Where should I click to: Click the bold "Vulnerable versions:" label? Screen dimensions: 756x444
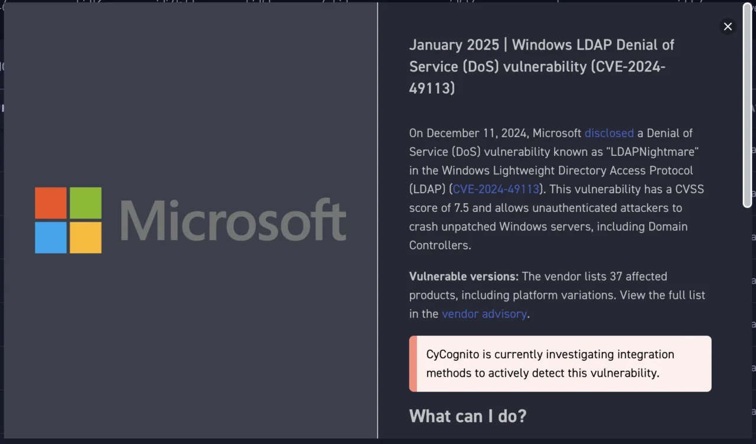click(x=464, y=276)
